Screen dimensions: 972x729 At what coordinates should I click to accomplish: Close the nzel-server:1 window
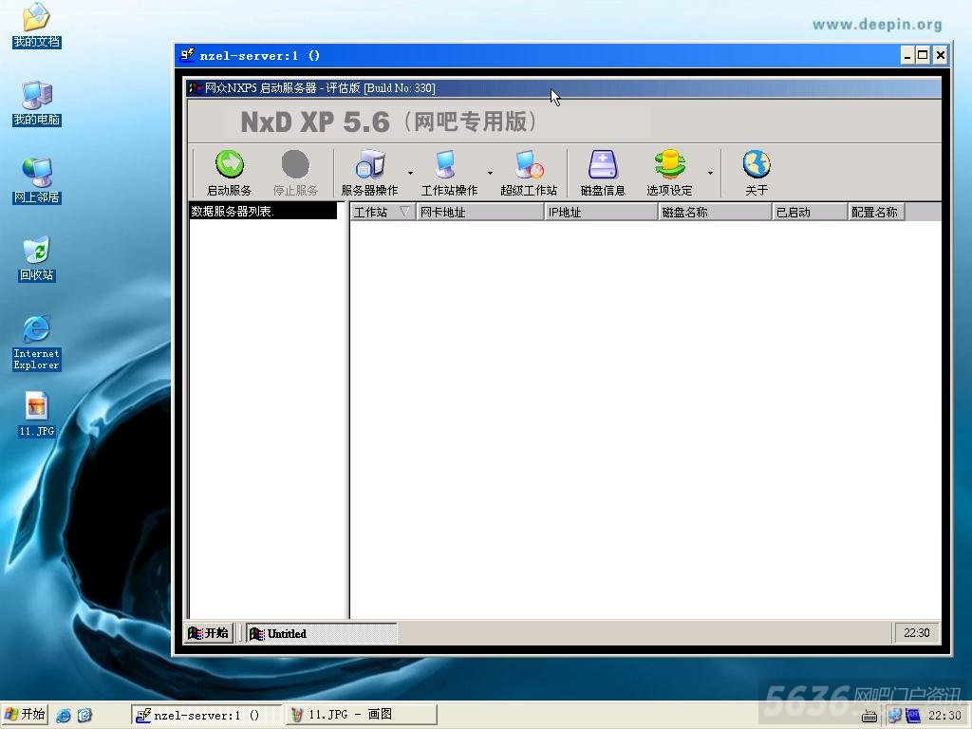(941, 55)
